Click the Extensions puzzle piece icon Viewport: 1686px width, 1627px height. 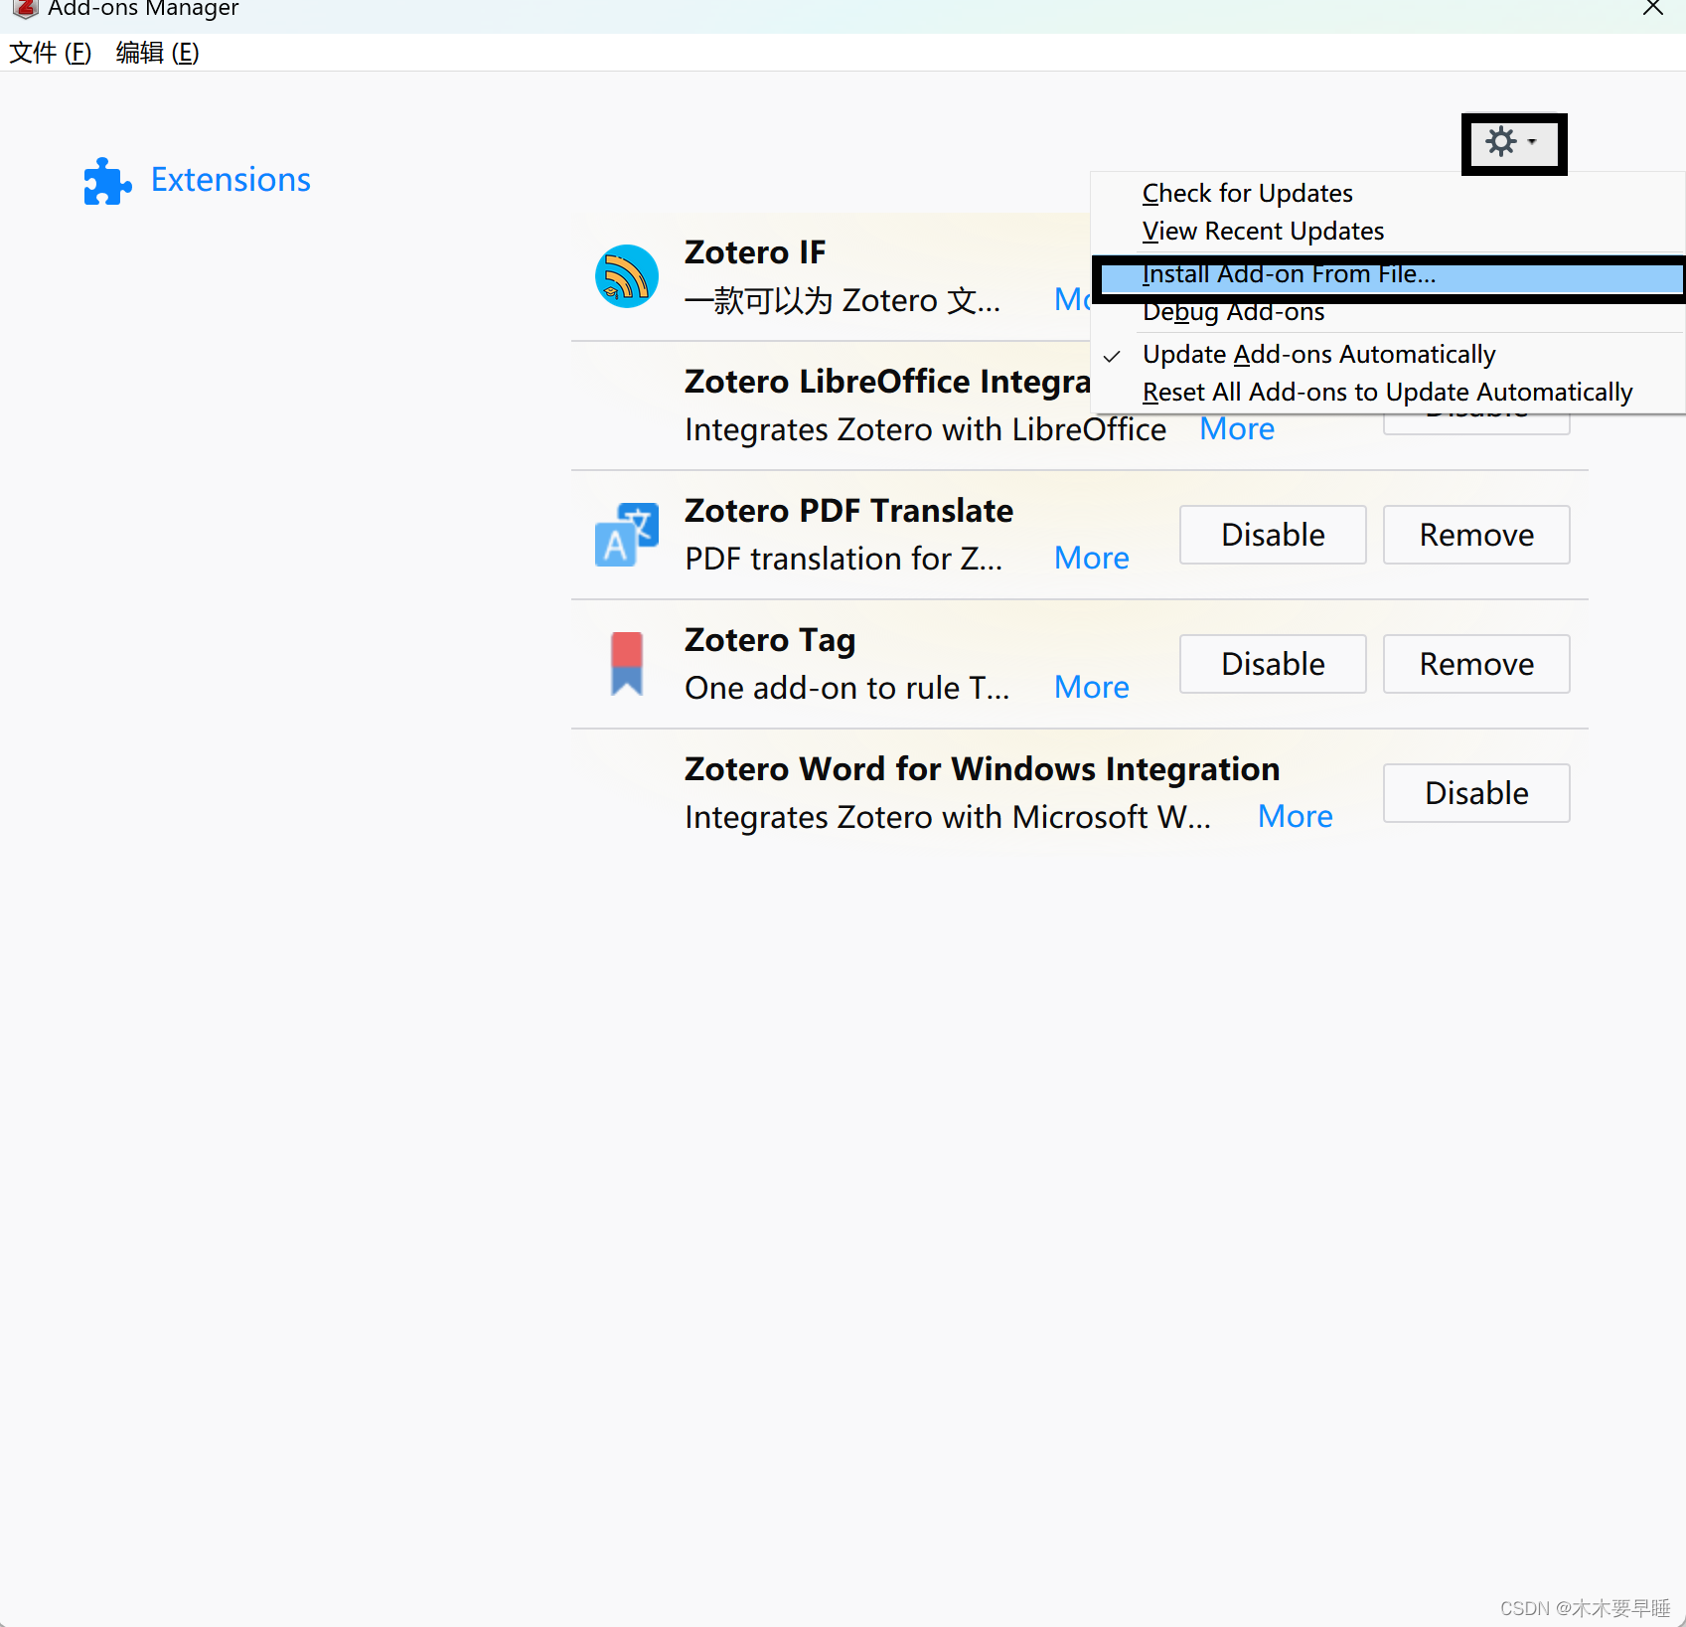[107, 181]
